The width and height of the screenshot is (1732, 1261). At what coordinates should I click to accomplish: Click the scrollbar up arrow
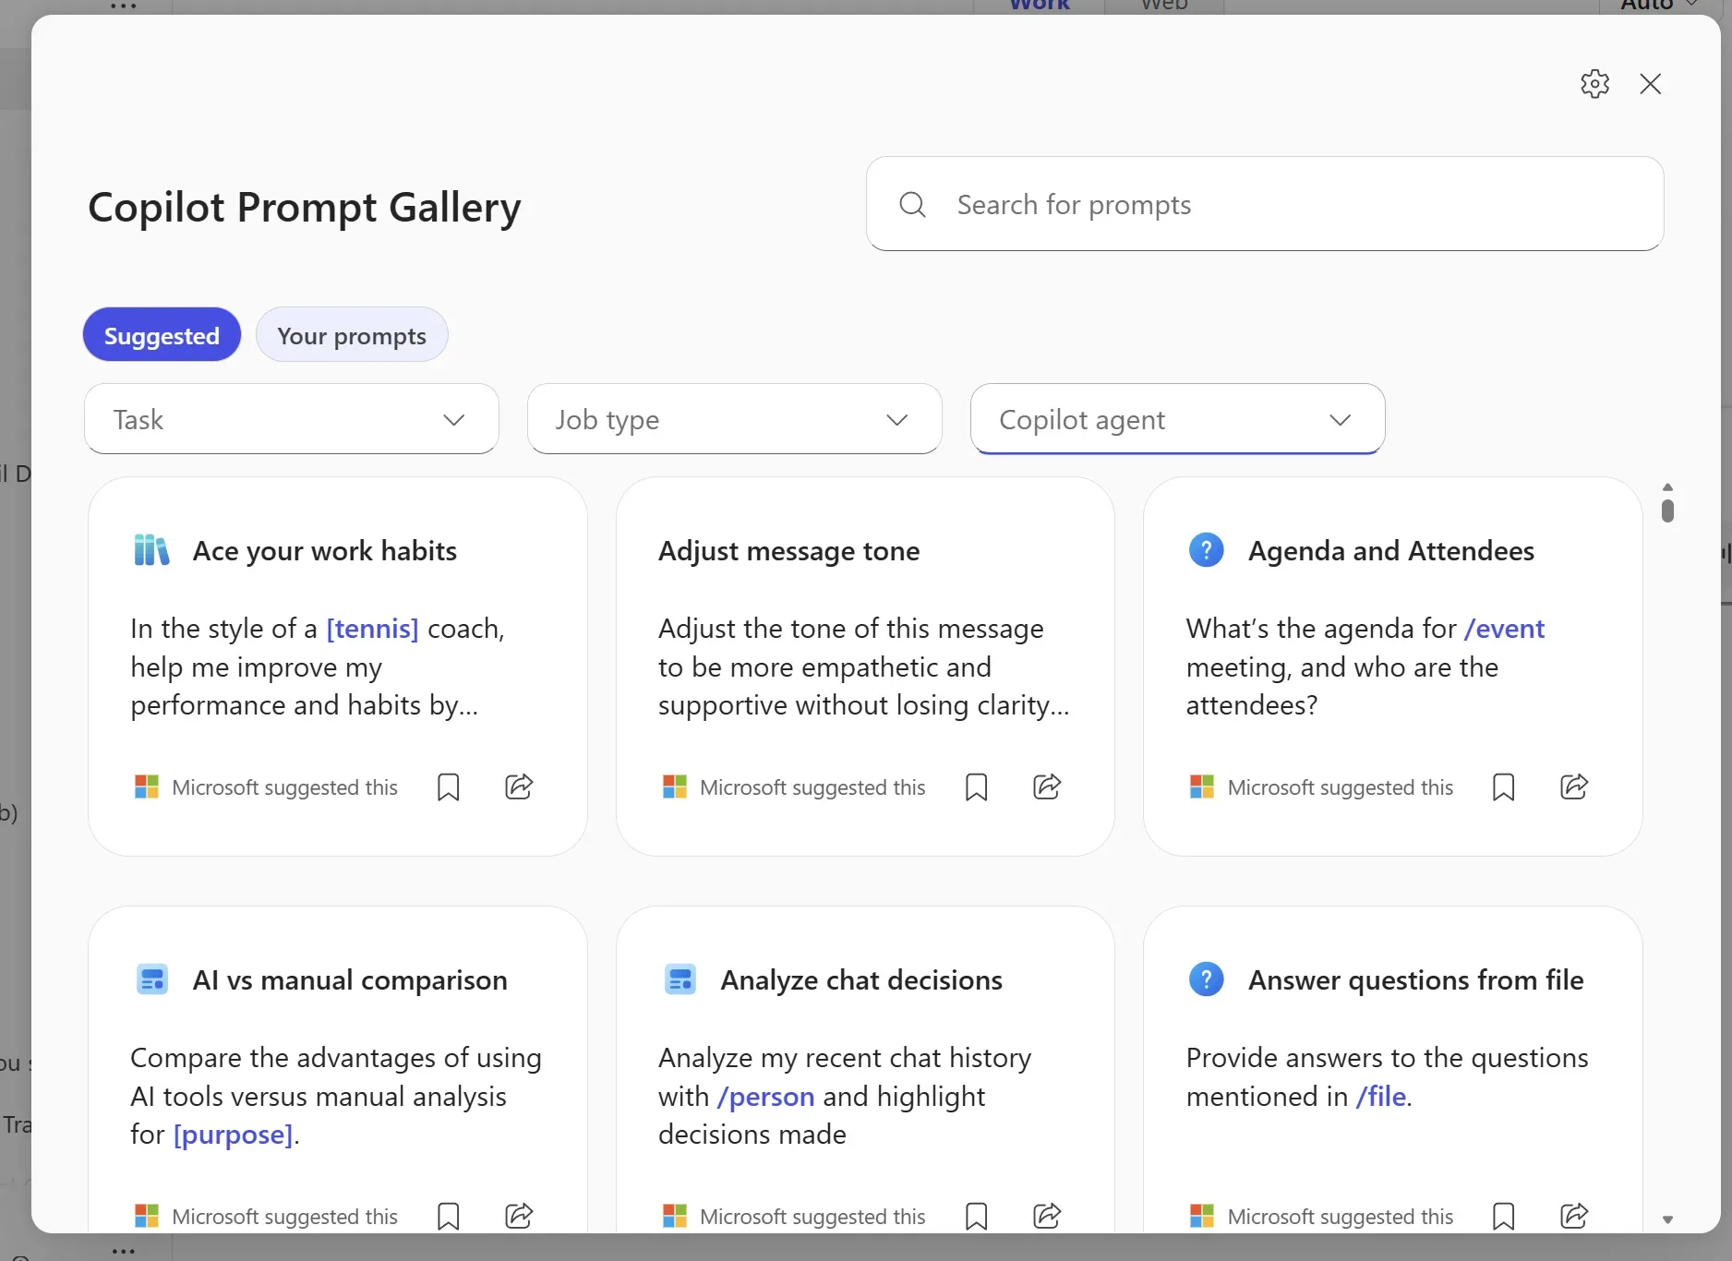(1667, 486)
